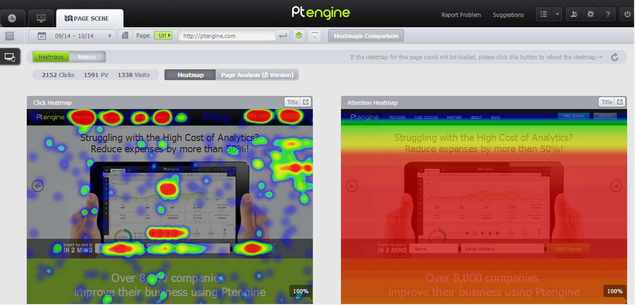Click the ptengine.com URL input field

pyautogui.click(x=227, y=36)
